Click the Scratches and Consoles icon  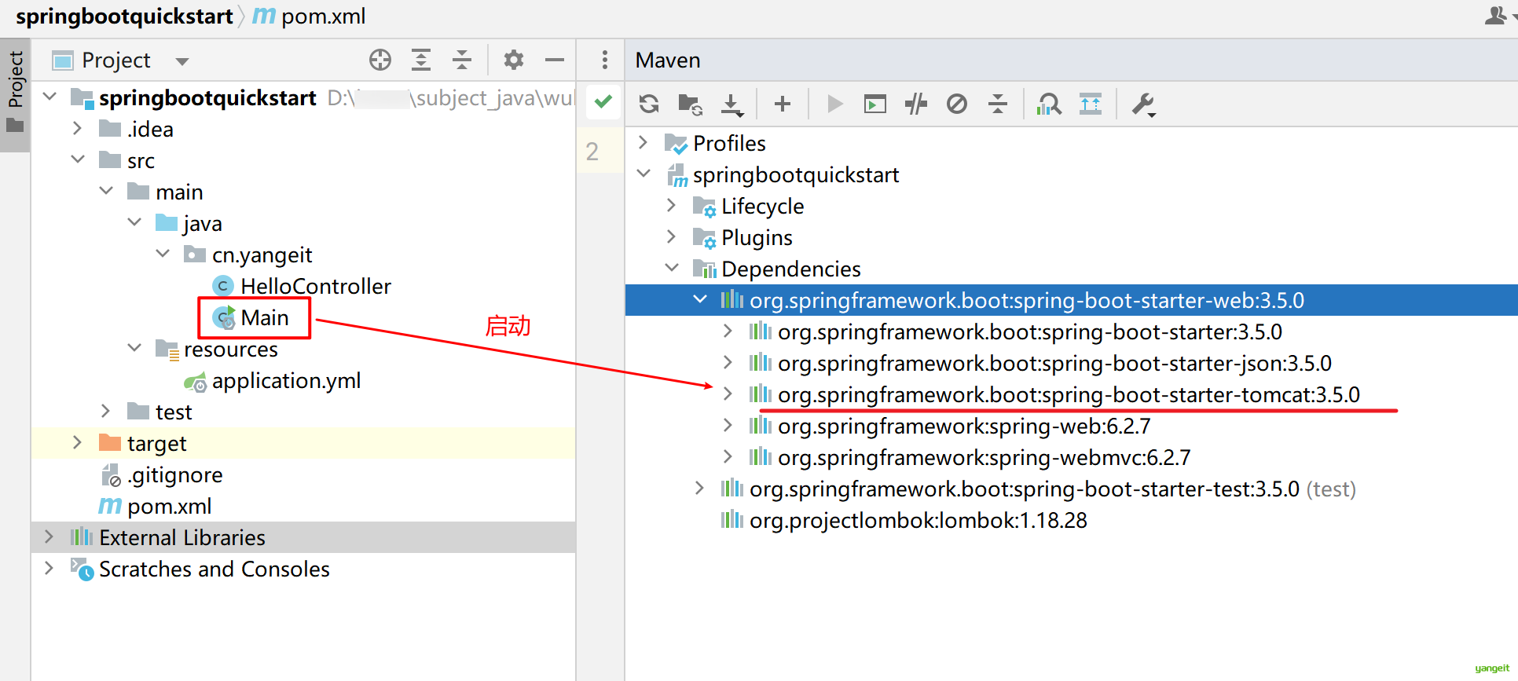(x=82, y=569)
